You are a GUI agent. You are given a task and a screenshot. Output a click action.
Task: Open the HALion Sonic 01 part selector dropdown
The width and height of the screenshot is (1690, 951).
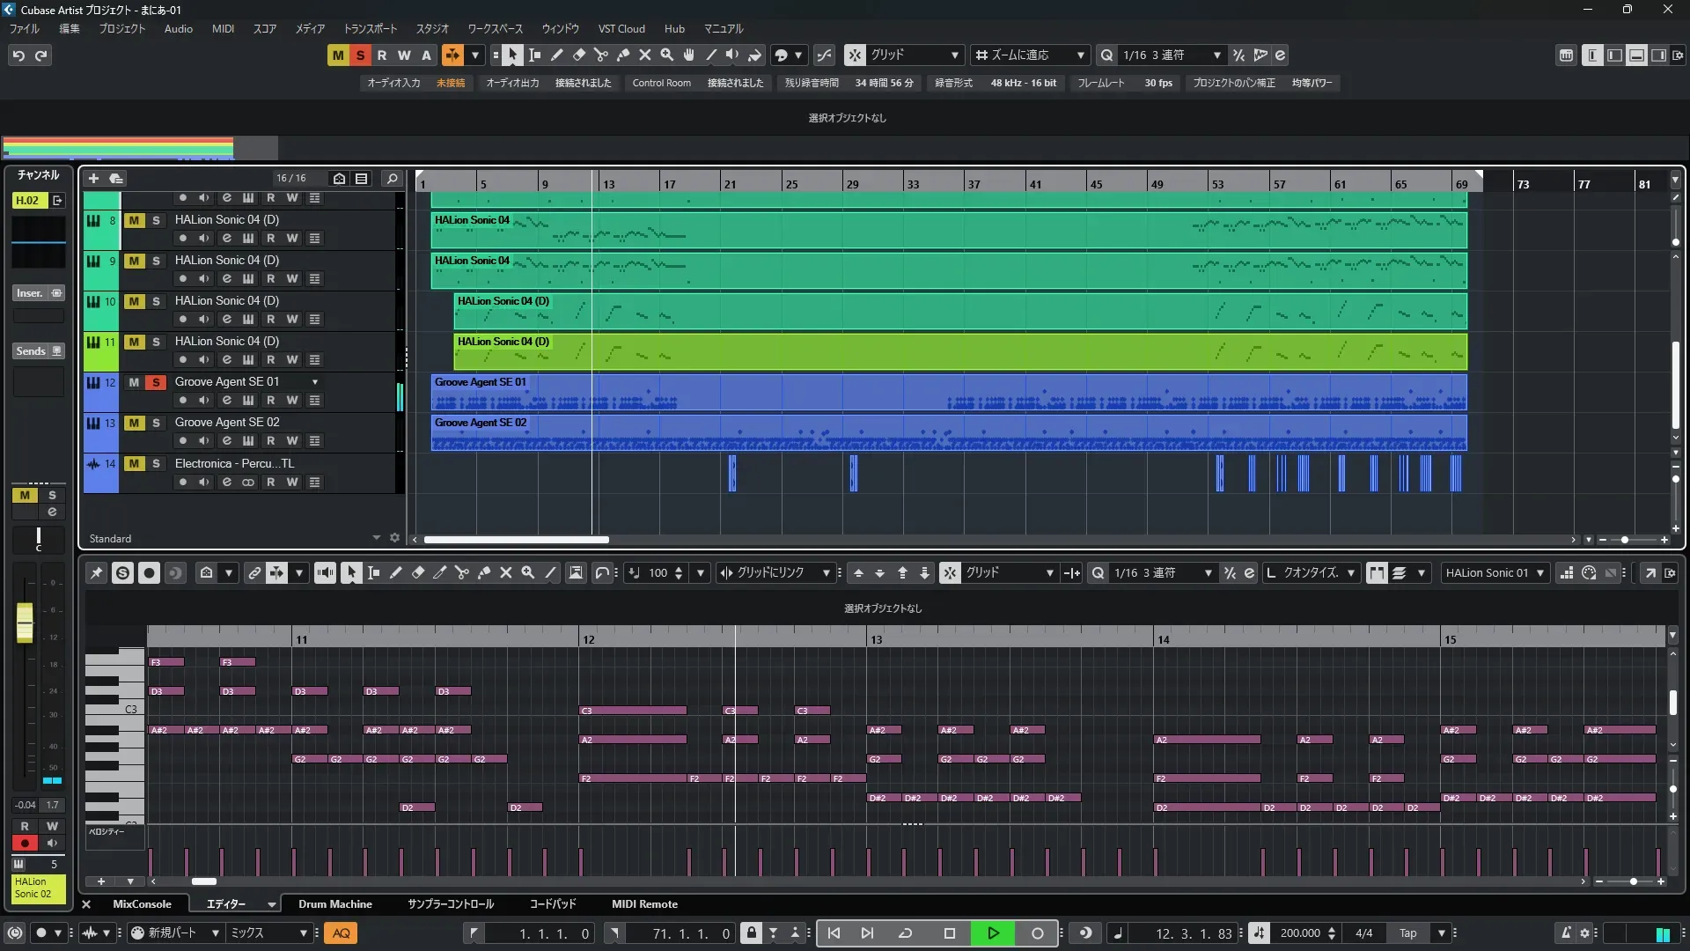pos(1540,573)
